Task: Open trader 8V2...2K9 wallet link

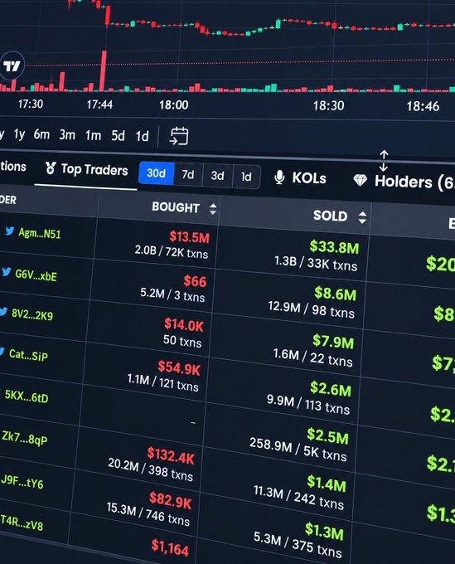Action: tap(32, 315)
